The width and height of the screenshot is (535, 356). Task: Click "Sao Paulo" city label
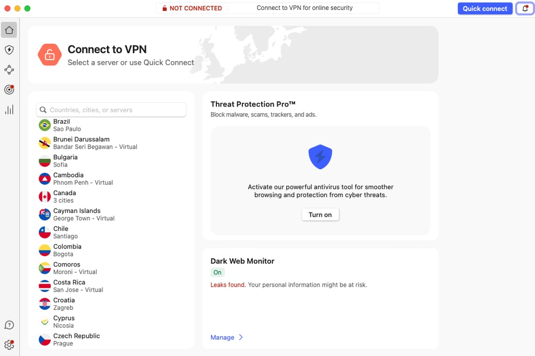tap(67, 129)
